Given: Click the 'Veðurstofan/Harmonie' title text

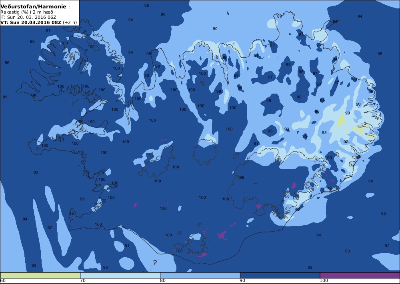Looking at the screenshot, I should (34, 7).
